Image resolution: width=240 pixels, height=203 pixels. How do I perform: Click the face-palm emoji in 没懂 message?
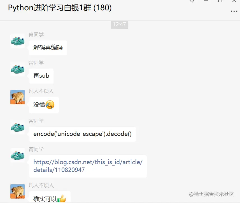50,105
